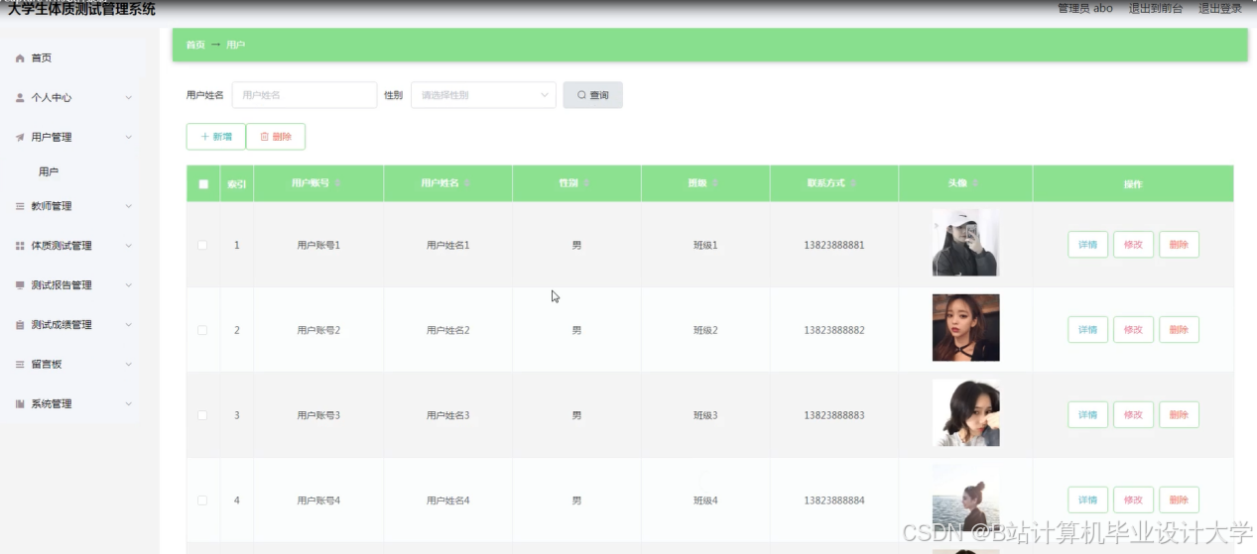Click the clipboard icon beside 测试成绩管理
Viewport: 1257px width, 554px height.
[x=20, y=325]
